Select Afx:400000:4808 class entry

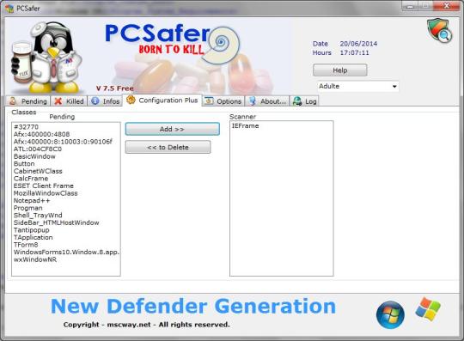[41, 134]
